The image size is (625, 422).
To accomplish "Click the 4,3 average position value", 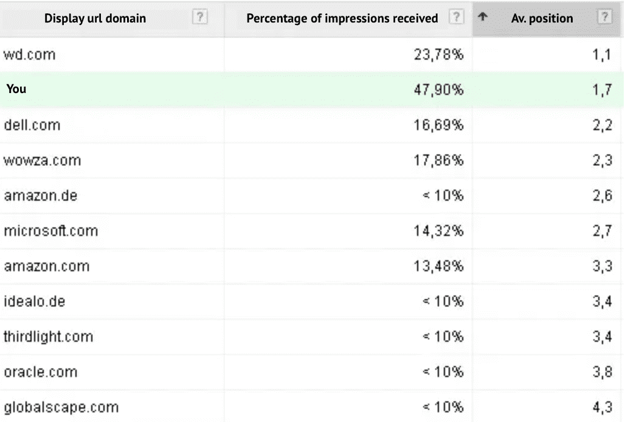I will (601, 407).
